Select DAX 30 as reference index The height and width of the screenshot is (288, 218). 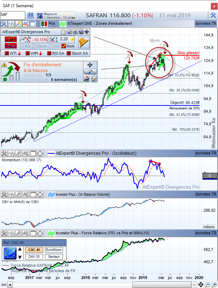click(34, 257)
